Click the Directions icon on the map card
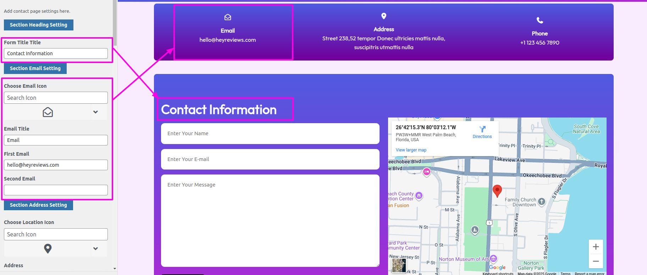The height and width of the screenshot is (275, 647). (482, 129)
